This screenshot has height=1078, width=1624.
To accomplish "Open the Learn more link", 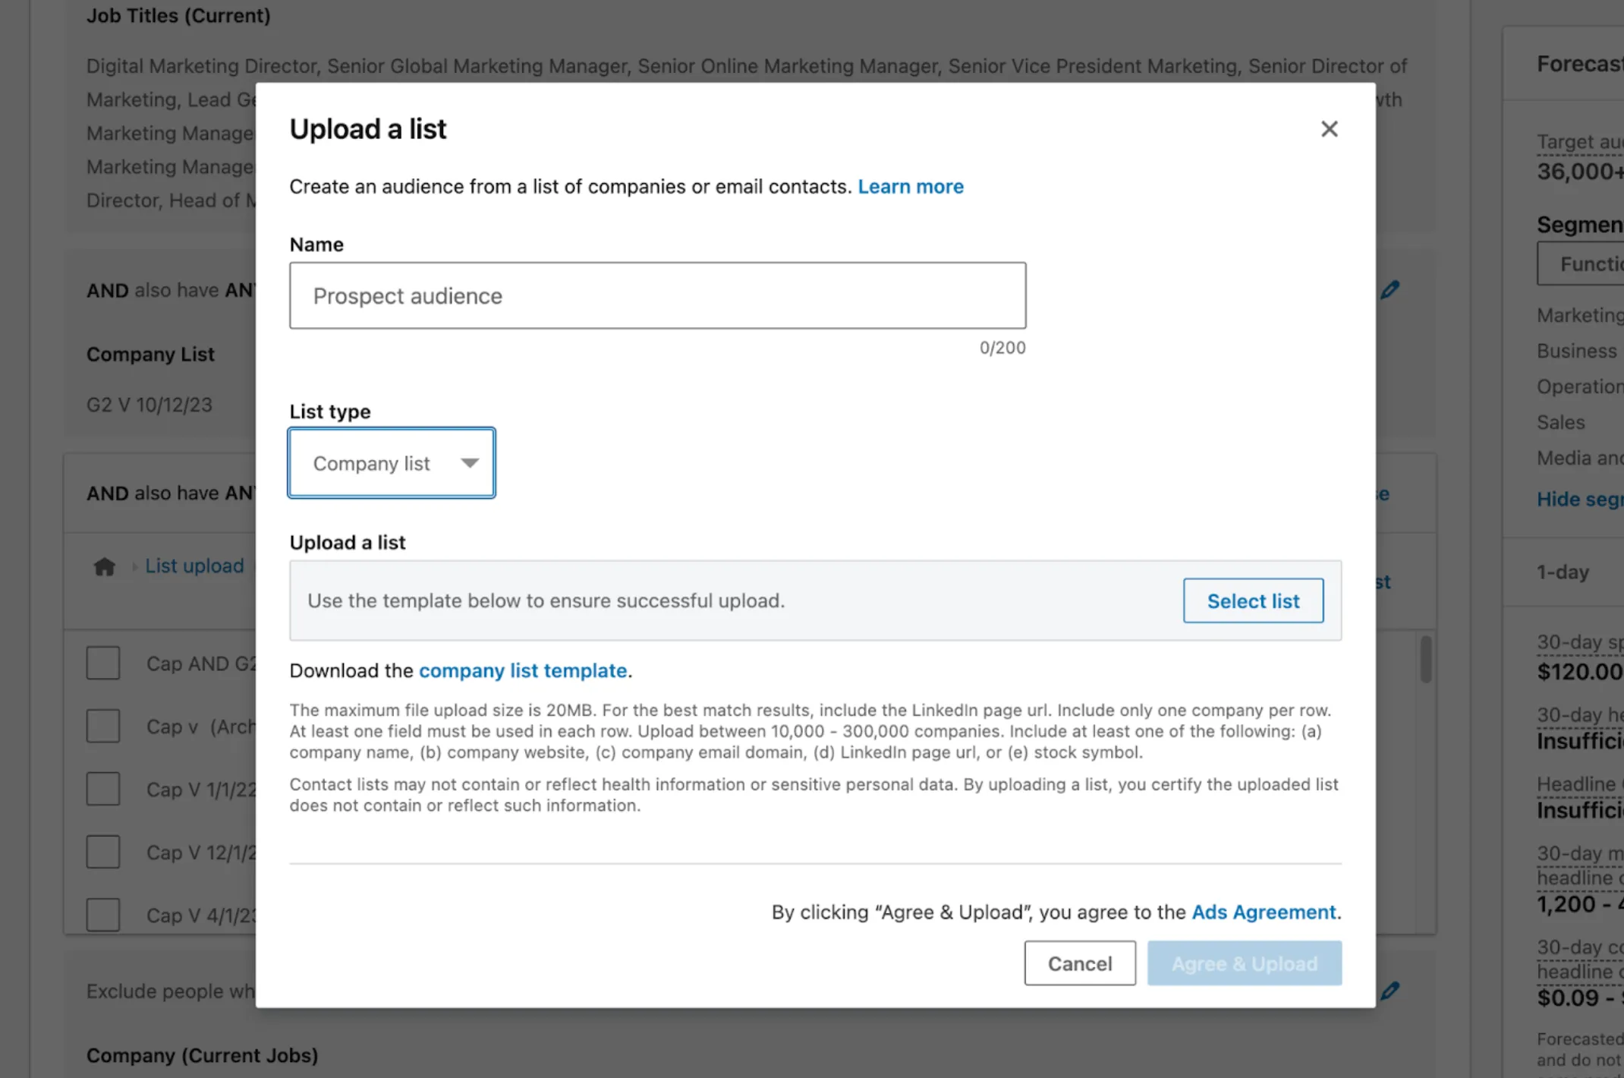I will click(911, 187).
